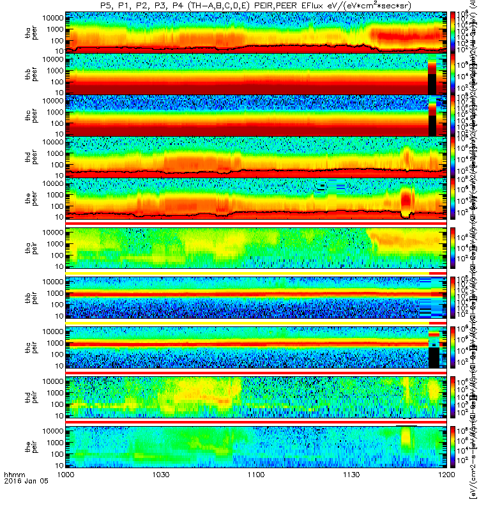Click the color bar beside tha peer panel
The image size is (479, 511).
[453, 33]
